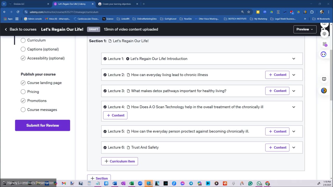Click the Submit for Review button
Viewport: 333px width, 187px height.
(42, 125)
